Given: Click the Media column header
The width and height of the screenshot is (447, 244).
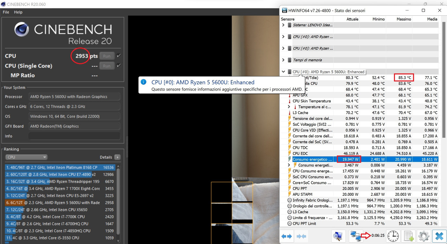Looking at the screenshot, I should click(432, 19).
